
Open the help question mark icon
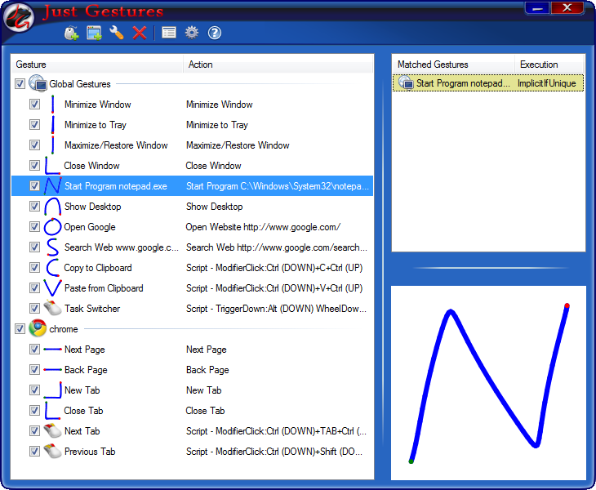(x=215, y=33)
